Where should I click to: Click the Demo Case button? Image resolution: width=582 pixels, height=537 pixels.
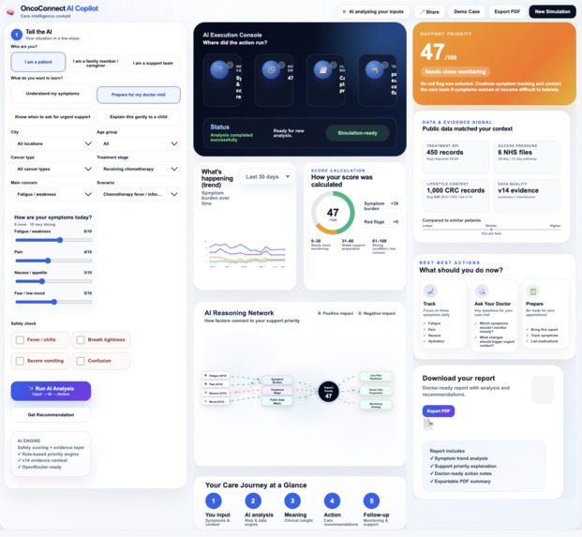coord(467,12)
